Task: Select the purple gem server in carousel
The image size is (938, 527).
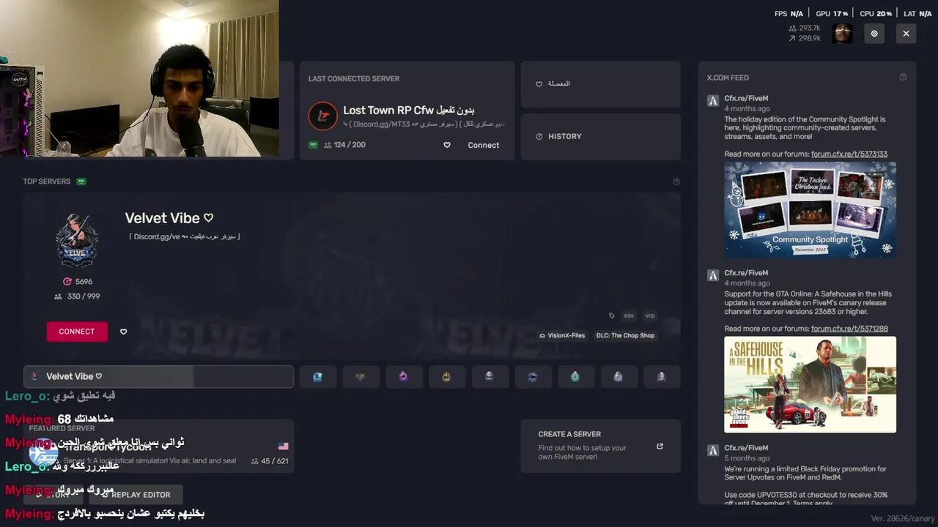Action: pos(403,376)
